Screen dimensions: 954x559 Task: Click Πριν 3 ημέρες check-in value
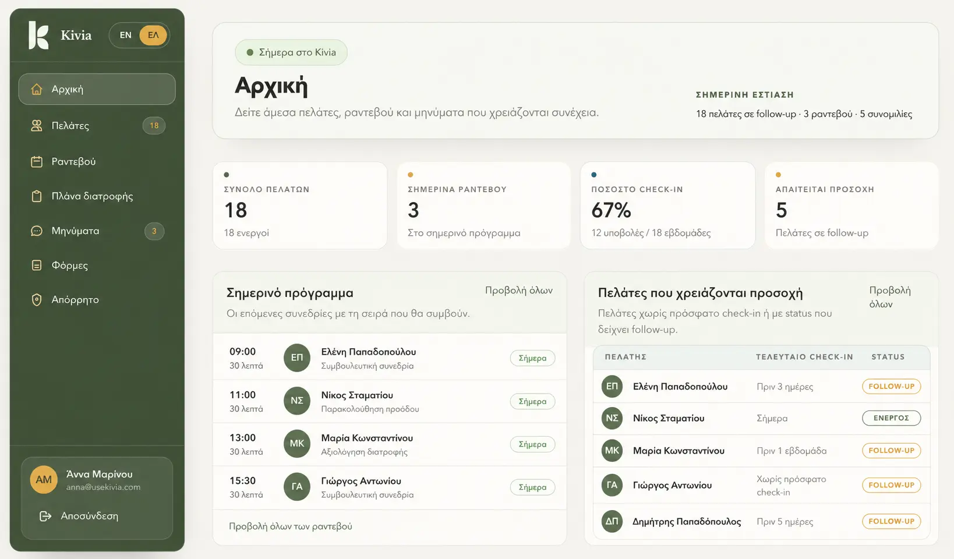785,387
